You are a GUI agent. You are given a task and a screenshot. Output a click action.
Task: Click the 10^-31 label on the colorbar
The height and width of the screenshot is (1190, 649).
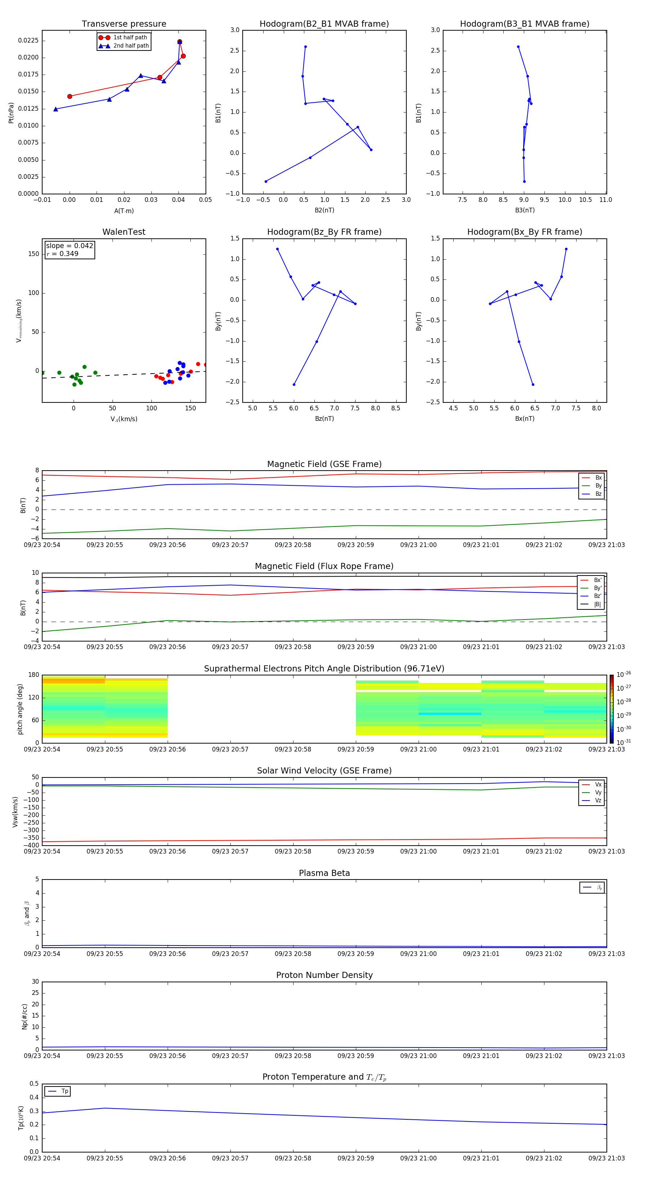[x=624, y=742]
